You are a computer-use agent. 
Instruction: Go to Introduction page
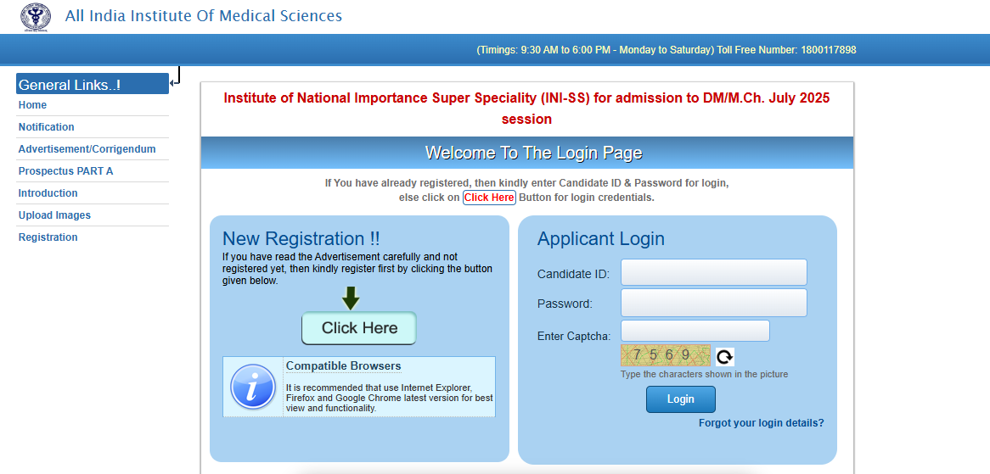(x=48, y=193)
